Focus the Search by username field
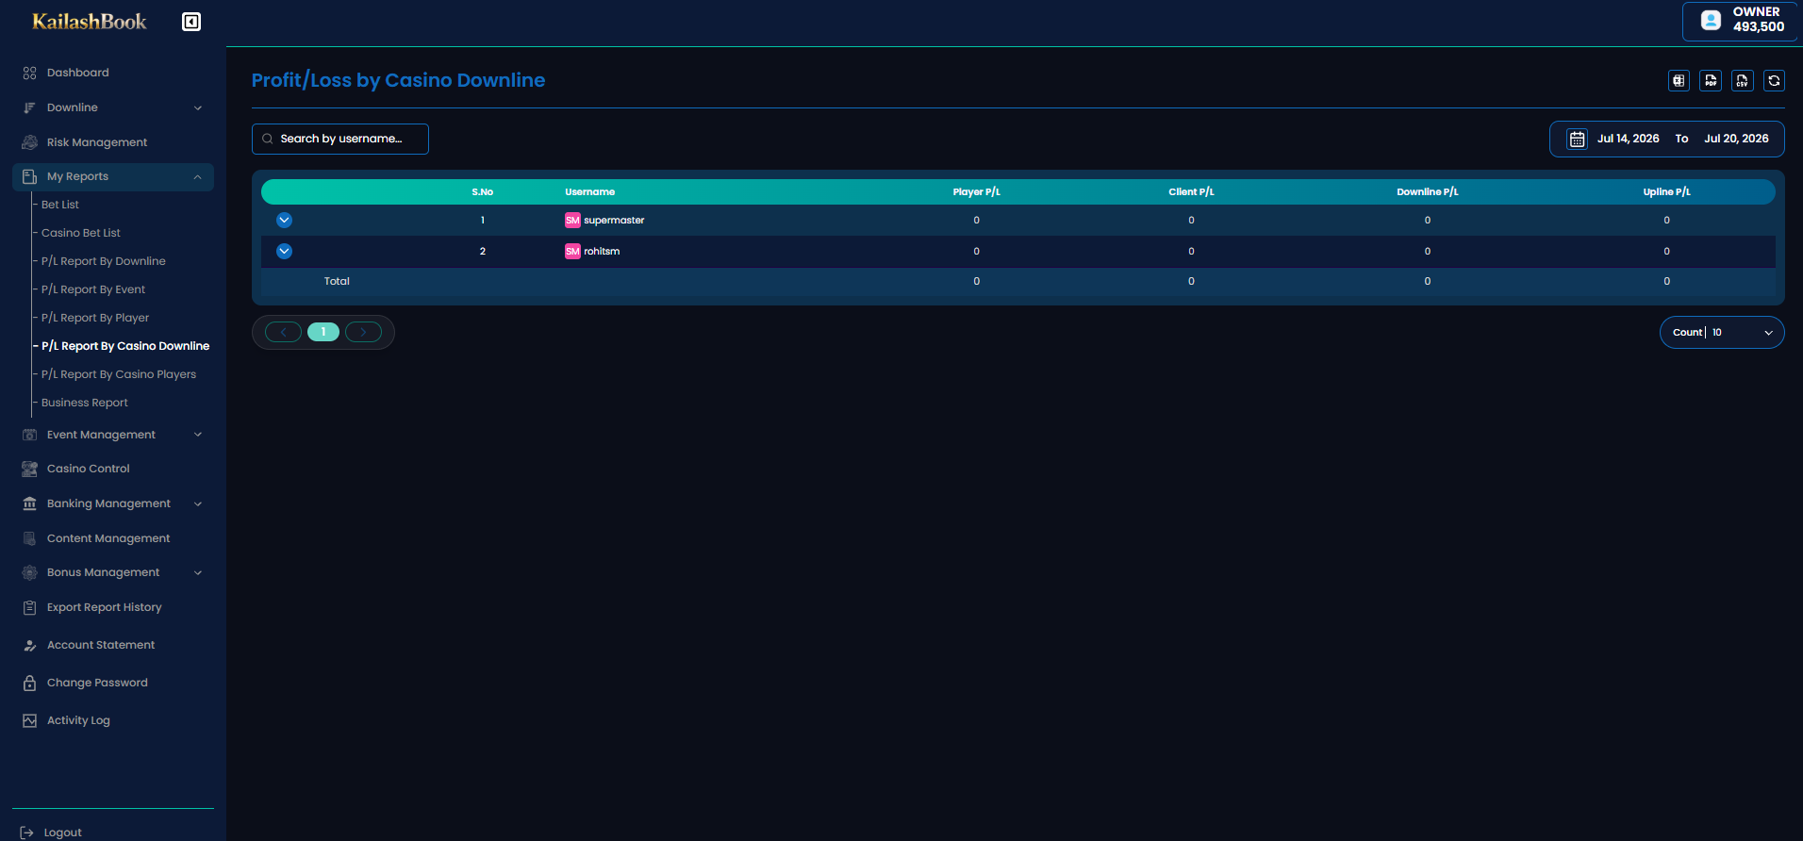Screen dimensions: 1803x841 point(340,139)
